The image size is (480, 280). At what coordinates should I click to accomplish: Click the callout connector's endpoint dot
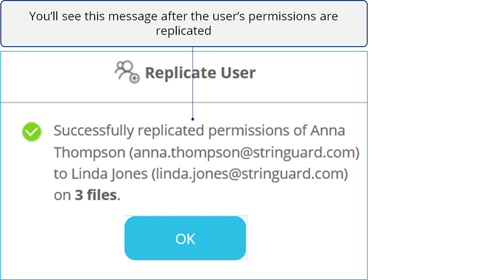point(193,119)
